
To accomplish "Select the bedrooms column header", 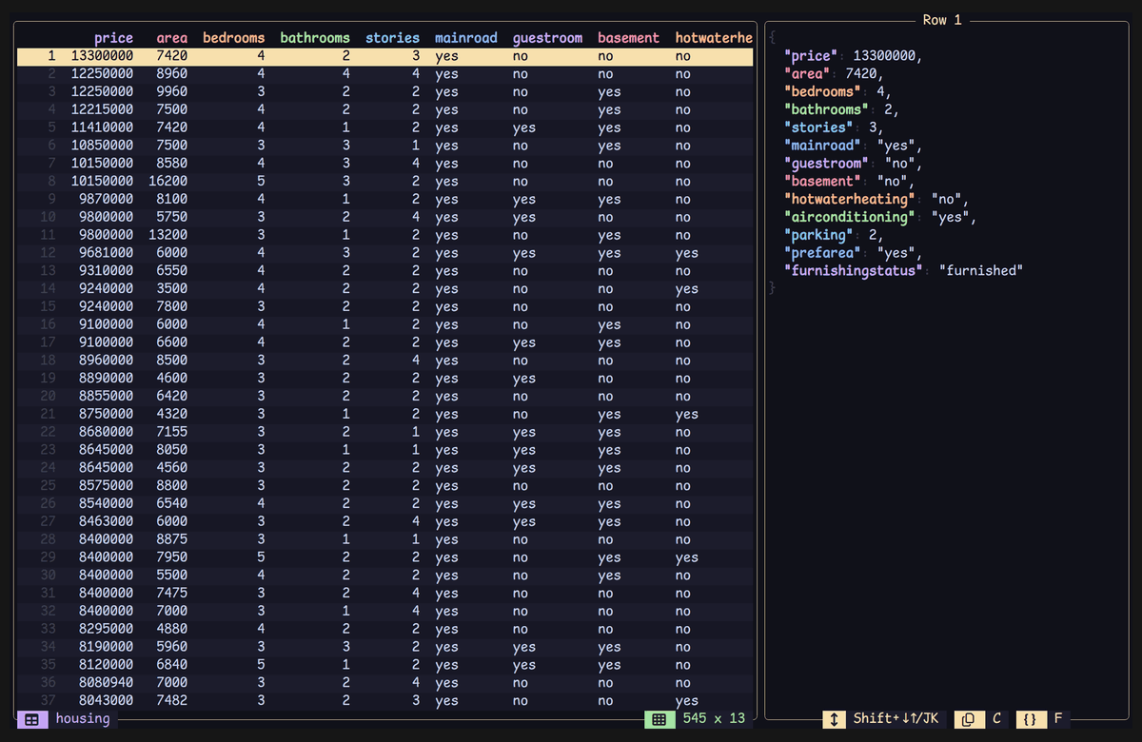I will click(x=234, y=38).
